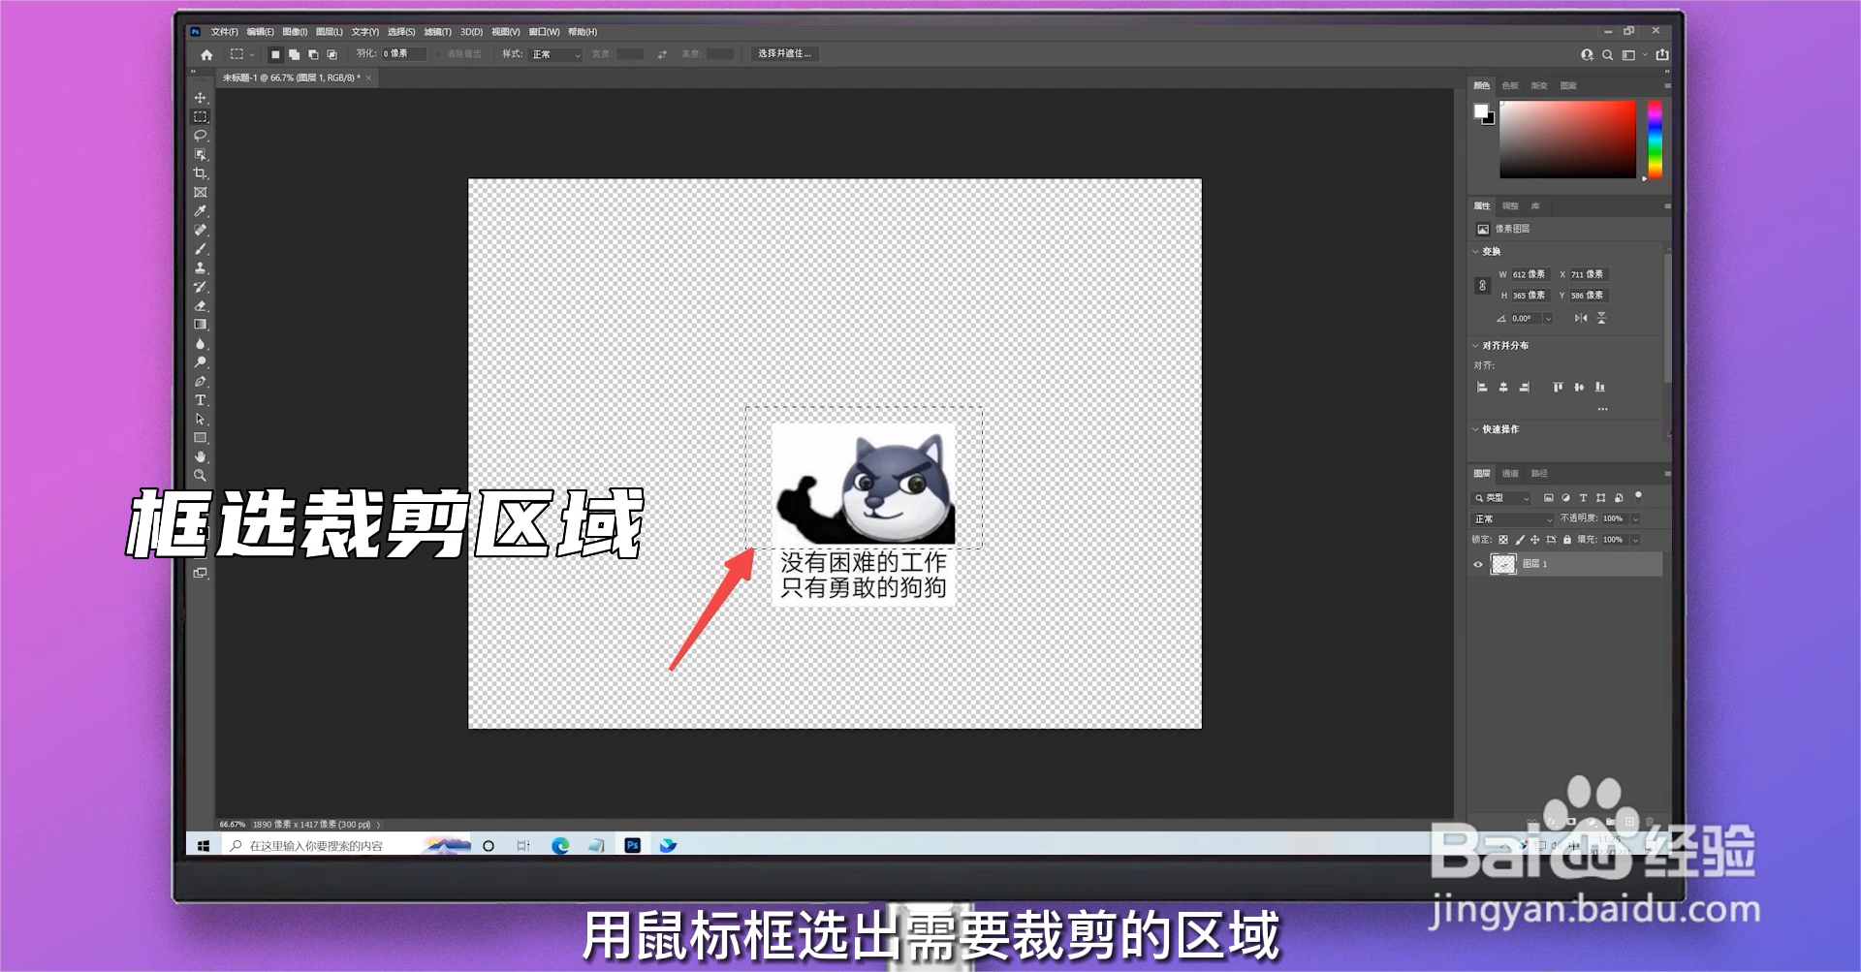Click the align options more dots
The height and width of the screenshot is (972, 1861).
(x=1602, y=409)
